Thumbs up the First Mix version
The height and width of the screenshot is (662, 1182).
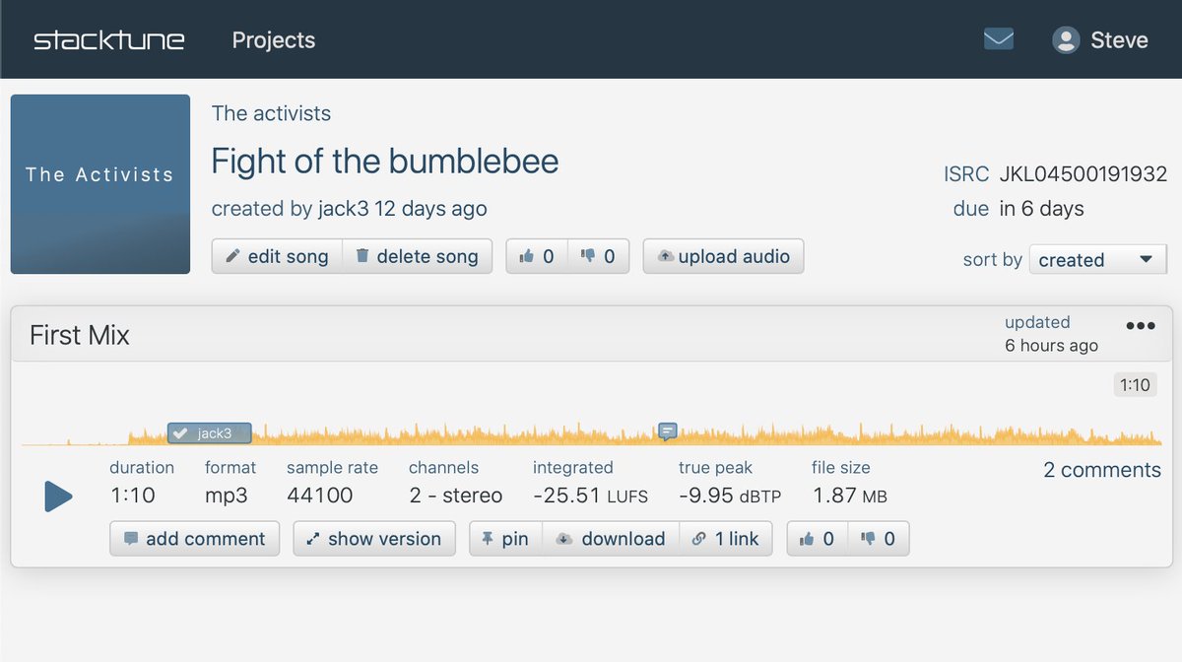point(818,539)
